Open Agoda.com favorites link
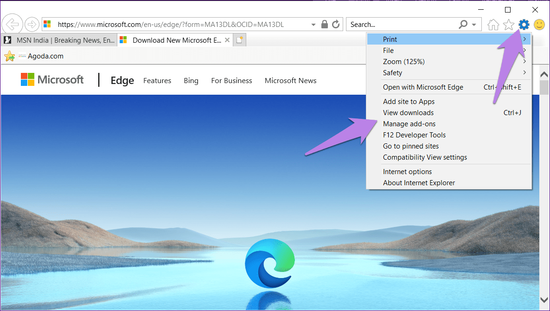 point(45,56)
